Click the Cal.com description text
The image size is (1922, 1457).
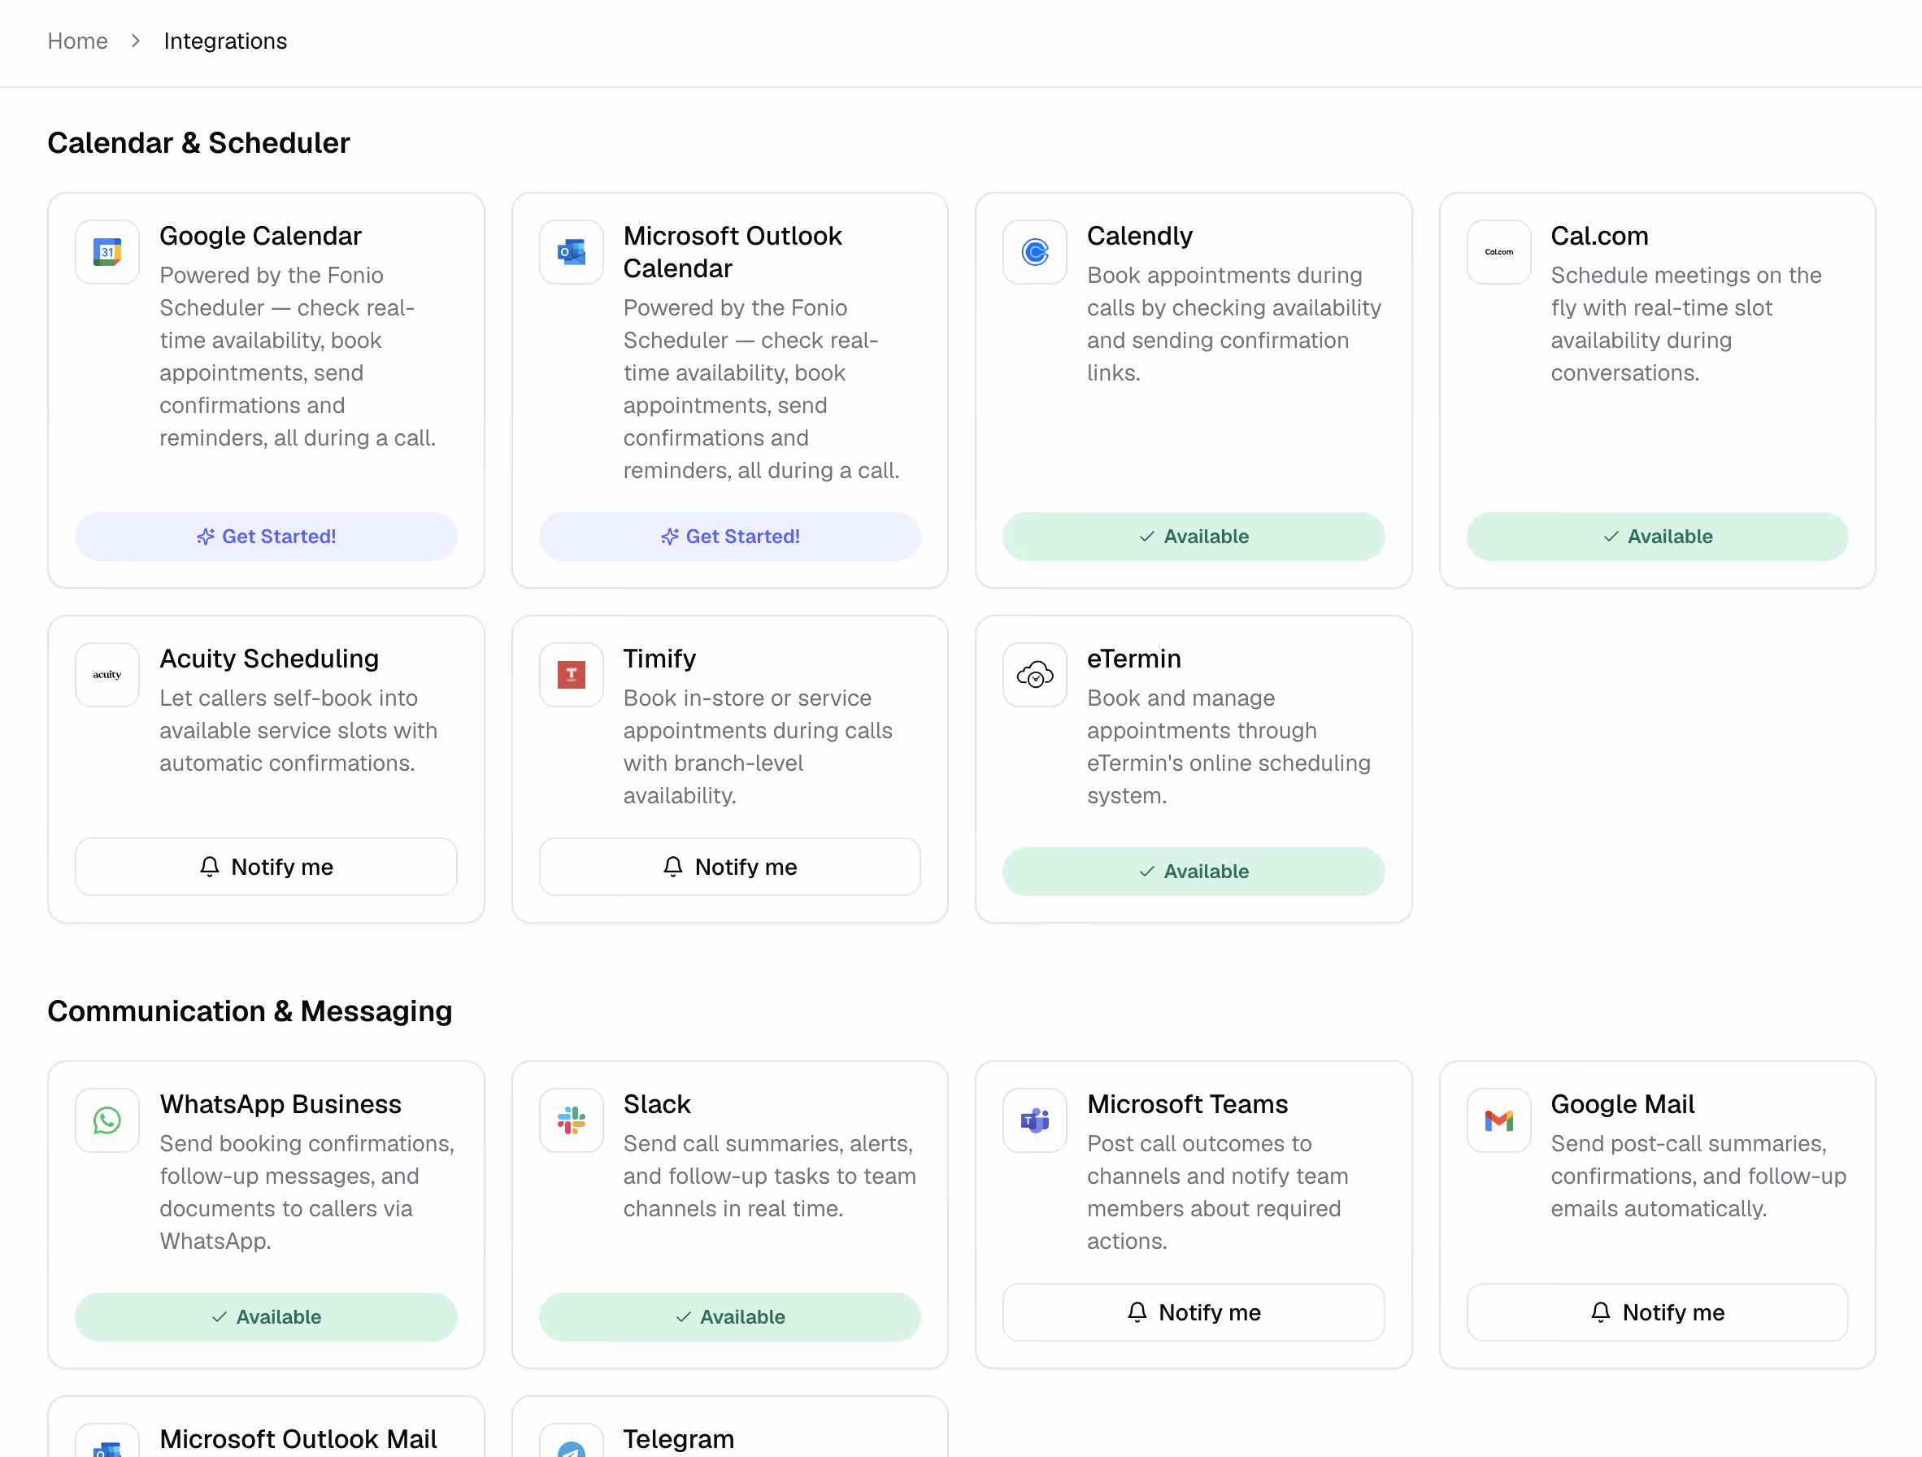pyautogui.click(x=1685, y=324)
